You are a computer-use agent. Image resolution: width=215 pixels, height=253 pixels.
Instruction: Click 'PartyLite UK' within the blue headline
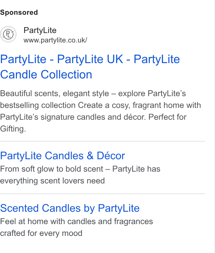(90, 59)
